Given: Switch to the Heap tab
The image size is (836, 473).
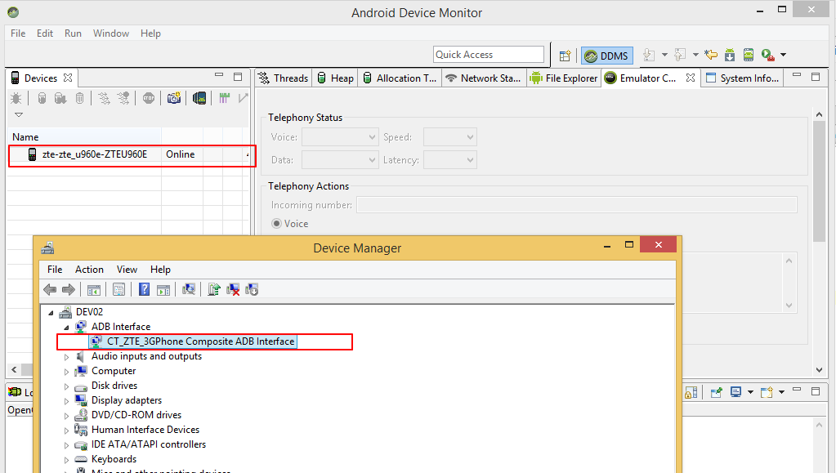Looking at the screenshot, I should (335, 78).
